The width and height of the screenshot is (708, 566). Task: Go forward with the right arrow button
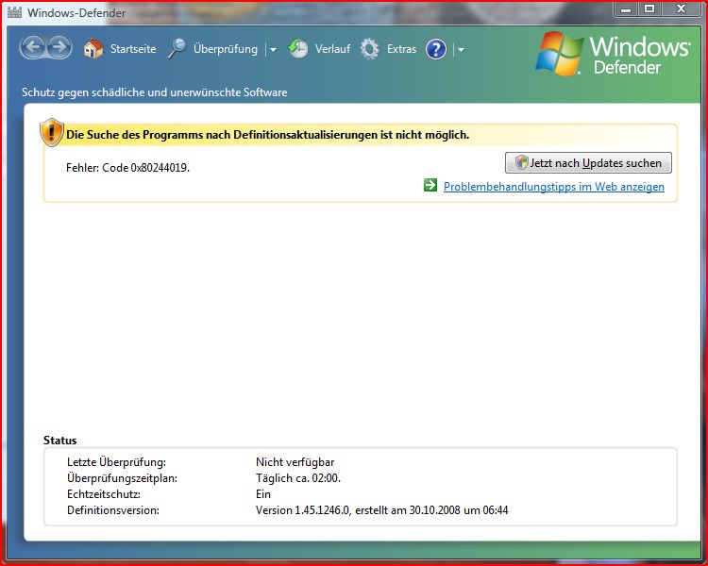pyautogui.click(x=59, y=47)
